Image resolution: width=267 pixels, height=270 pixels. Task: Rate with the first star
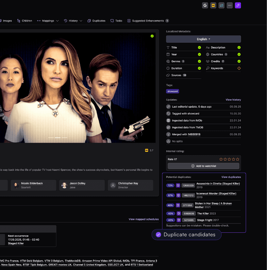(x=221, y=159)
